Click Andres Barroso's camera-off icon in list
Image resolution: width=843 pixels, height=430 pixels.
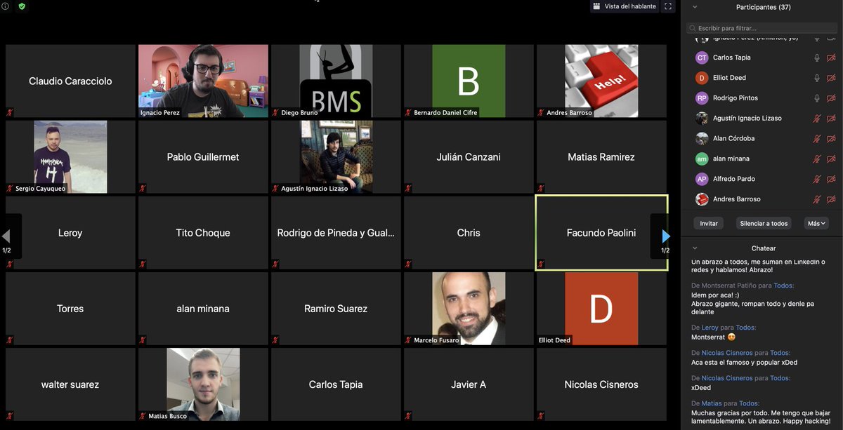(831, 199)
